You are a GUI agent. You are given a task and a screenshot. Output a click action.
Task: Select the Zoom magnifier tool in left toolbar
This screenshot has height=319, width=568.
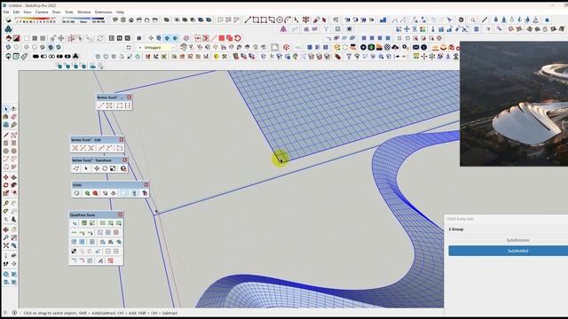click(6, 237)
